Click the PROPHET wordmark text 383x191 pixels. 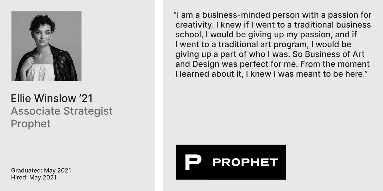click(245, 162)
